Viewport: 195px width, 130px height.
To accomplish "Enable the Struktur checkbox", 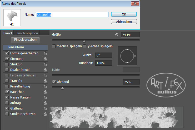I will click(x=7, y=64).
